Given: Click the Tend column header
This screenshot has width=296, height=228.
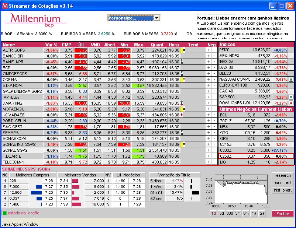Looking at the screenshot, I should [193, 45].
